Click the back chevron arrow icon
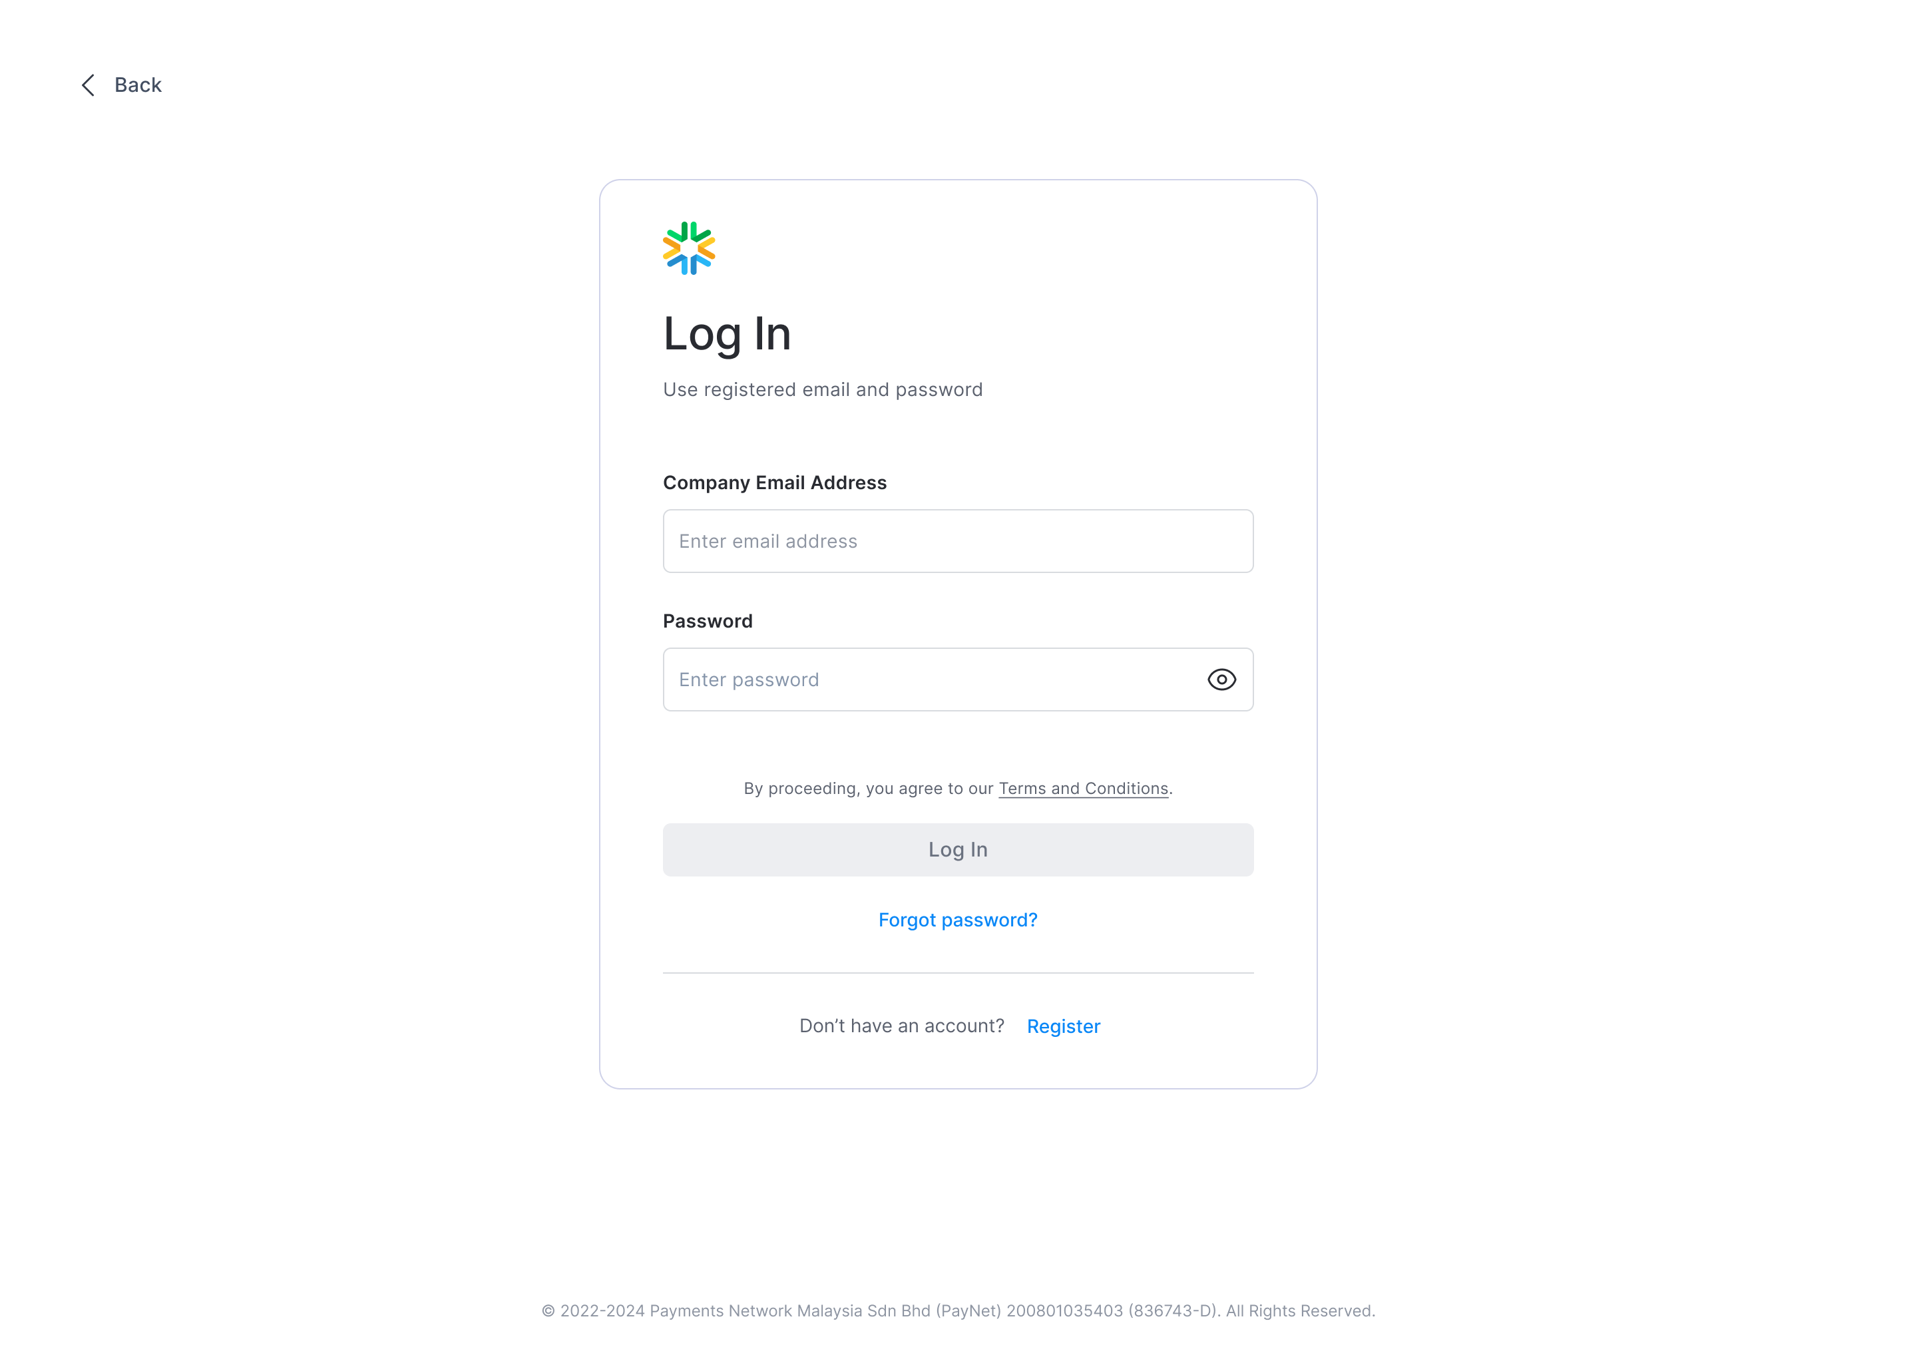The image size is (1917, 1363). coord(88,85)
